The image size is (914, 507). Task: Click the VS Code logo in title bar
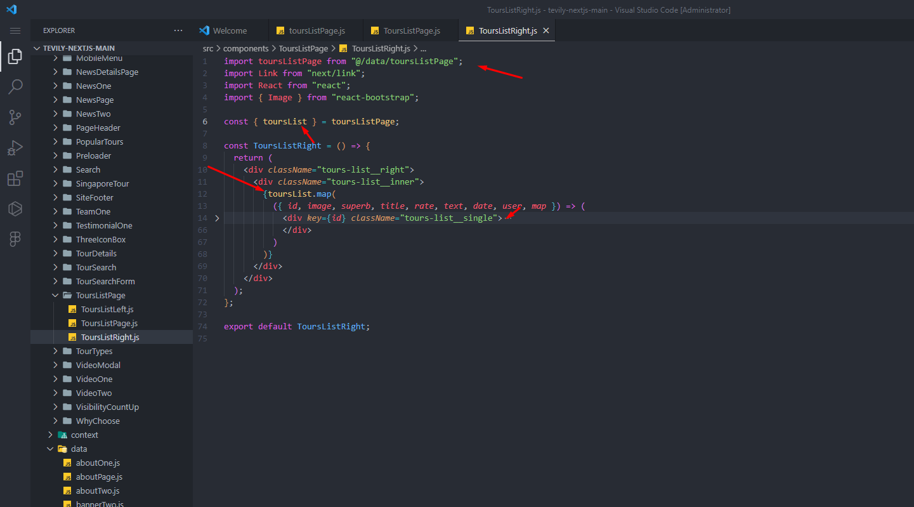tap(11, 10)
